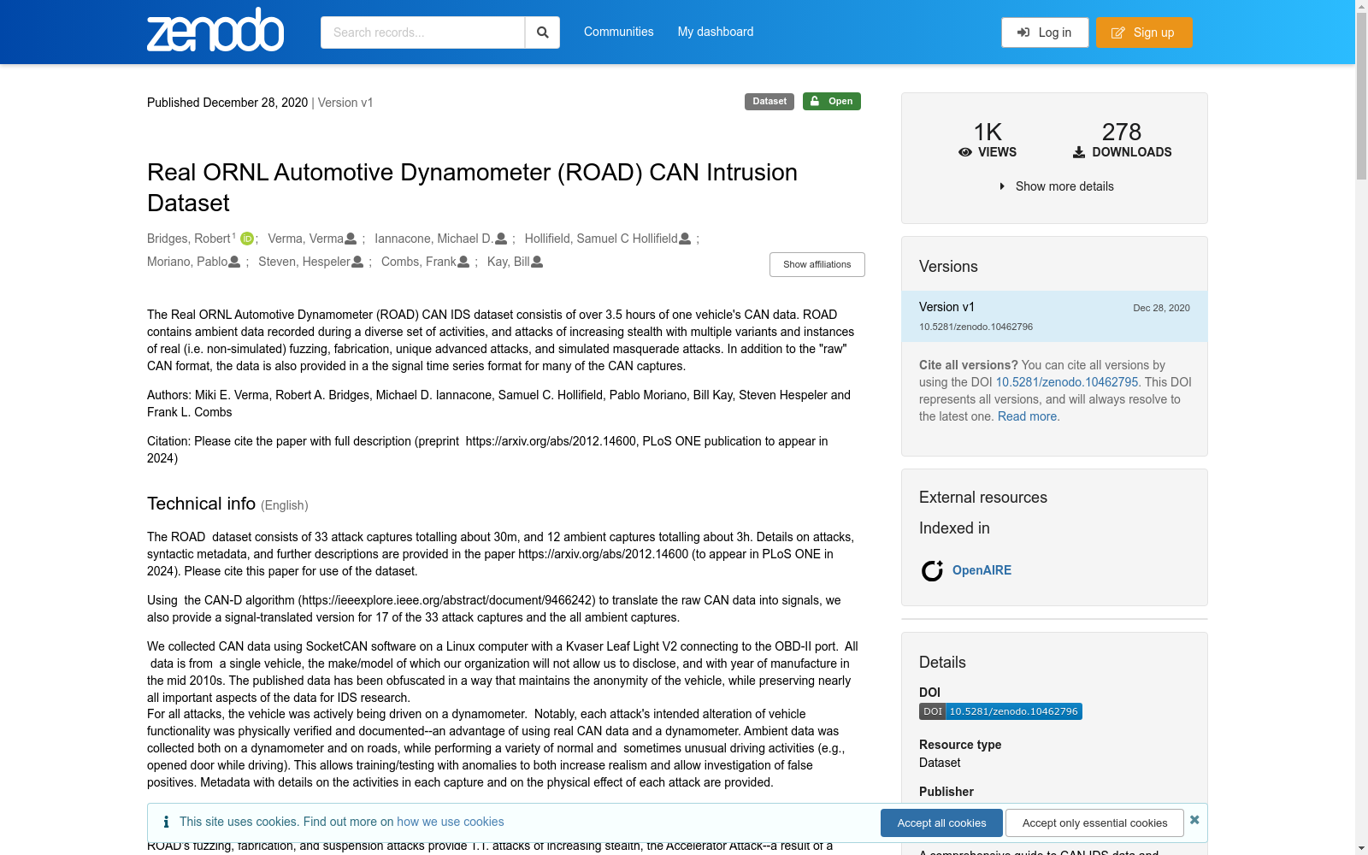This screenshot has height=855, width=1368.
Task: Click the page vertical scrollbar thumb
Action: (x=1361, y=94)
